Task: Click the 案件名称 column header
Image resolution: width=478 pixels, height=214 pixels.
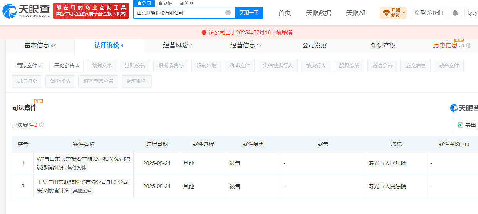Action: pos(84,144)
